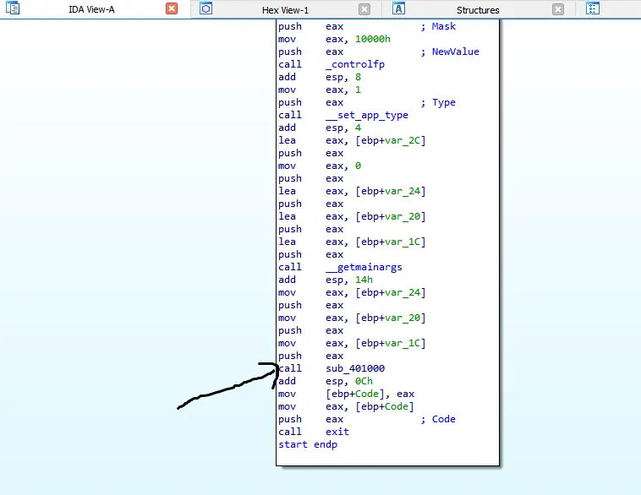Screen dimensions: 641x495
Task: Click the '; Type' comment
Action: pos(438,102)
